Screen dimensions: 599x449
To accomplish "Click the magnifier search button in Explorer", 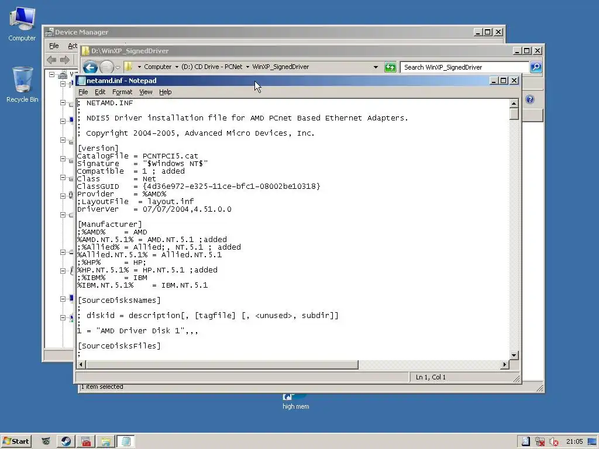I will 536,67.
